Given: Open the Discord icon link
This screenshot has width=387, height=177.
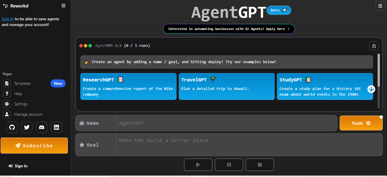Looking at the screenshot, I should (x=42, y=127).
